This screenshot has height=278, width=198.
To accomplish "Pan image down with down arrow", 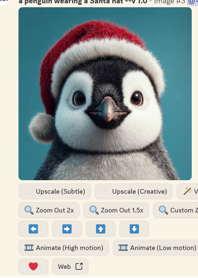I will click(134, 229).
